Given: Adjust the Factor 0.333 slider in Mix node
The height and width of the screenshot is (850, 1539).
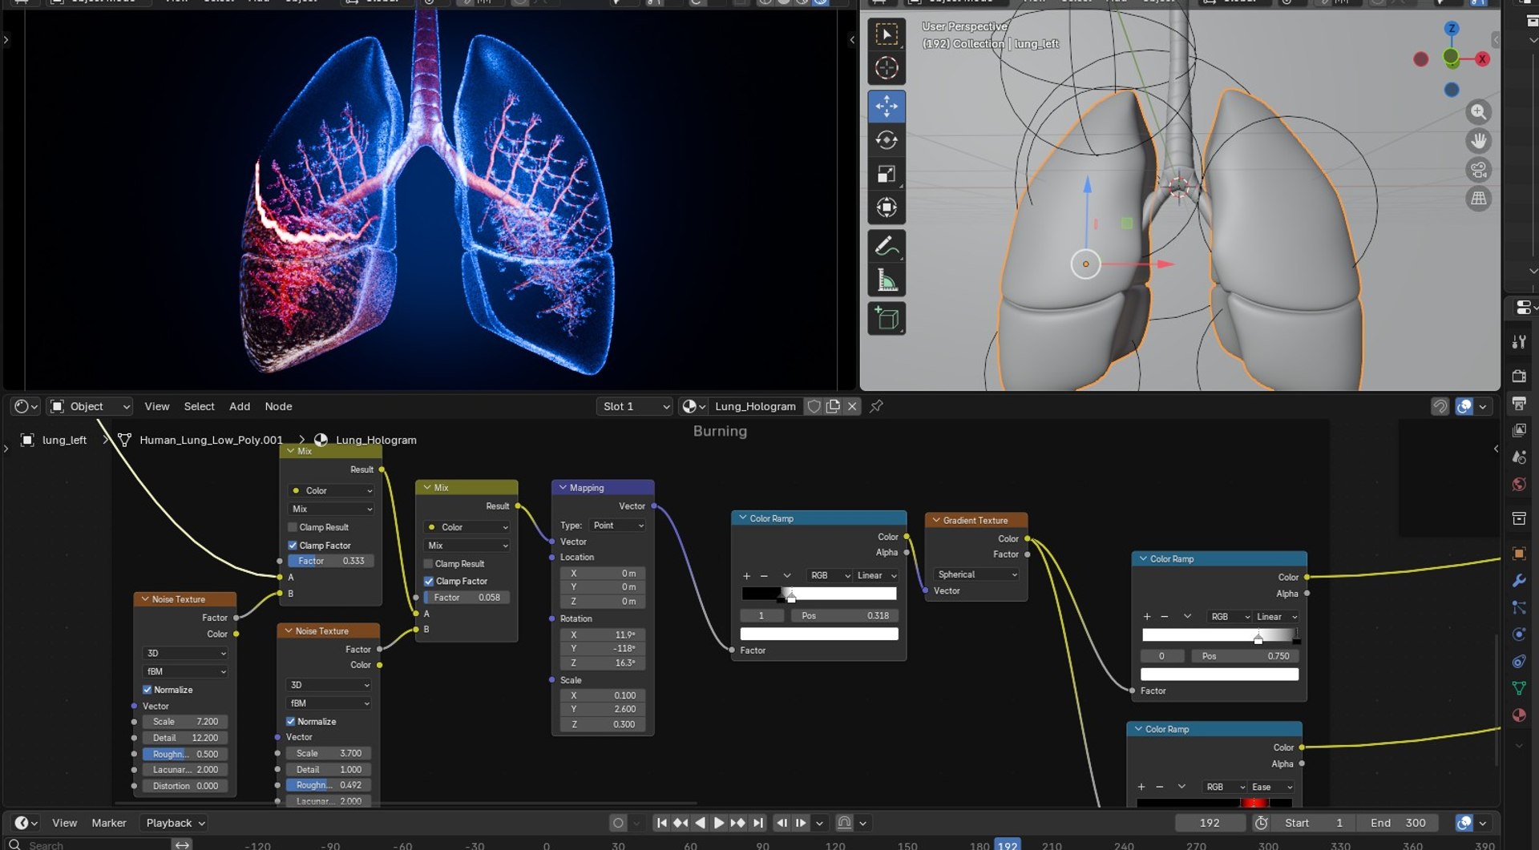Looking at the screenshot, I should 330,562.
